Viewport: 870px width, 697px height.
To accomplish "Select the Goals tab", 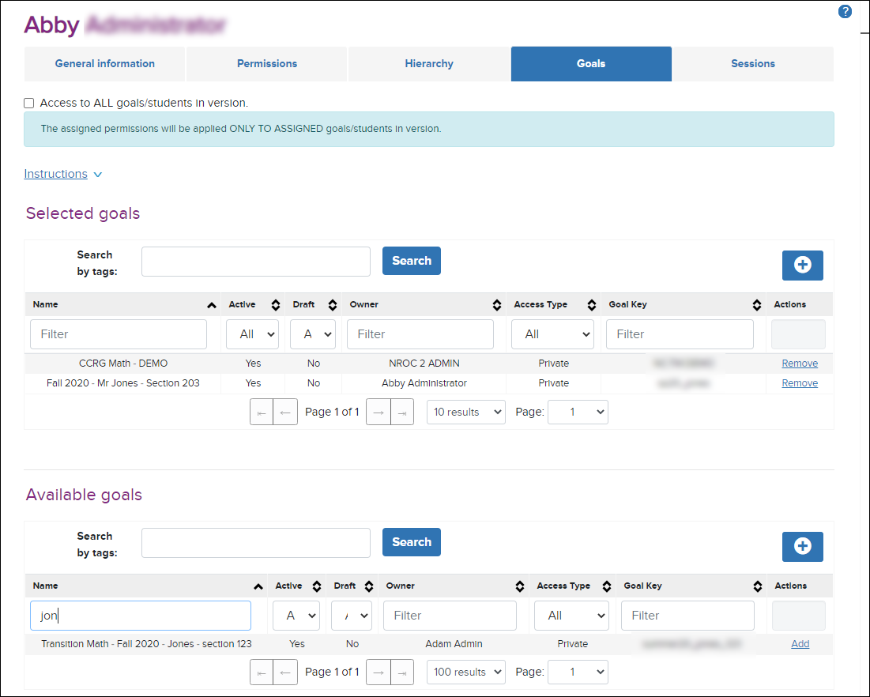I will click(591, 64).
